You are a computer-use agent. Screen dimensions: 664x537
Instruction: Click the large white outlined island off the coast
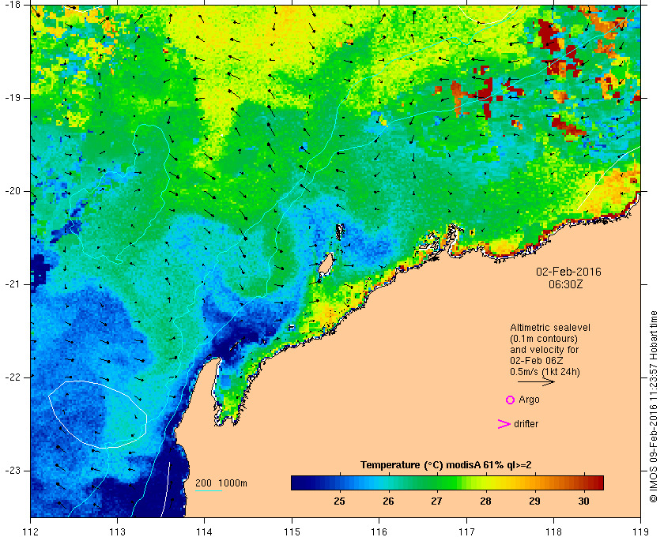click(x=326, y=265)
